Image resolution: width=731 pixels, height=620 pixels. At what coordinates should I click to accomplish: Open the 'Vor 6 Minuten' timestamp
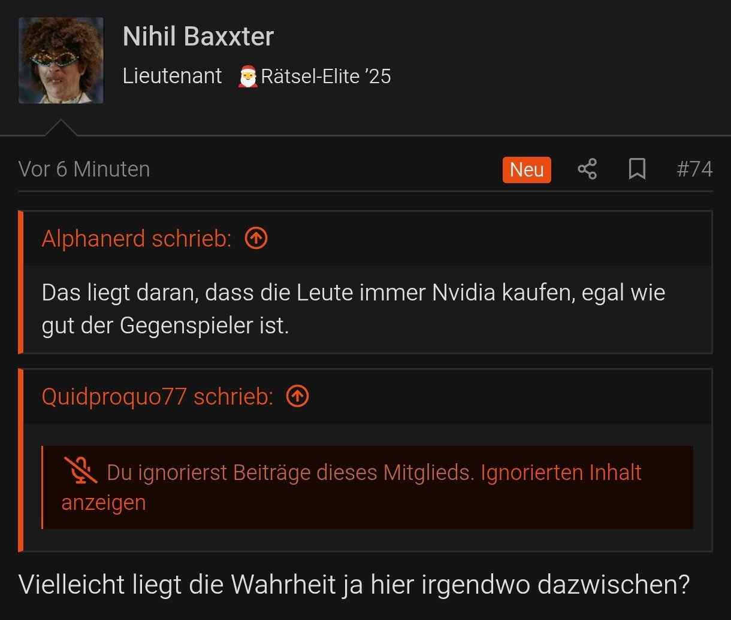tap(84, 169)
